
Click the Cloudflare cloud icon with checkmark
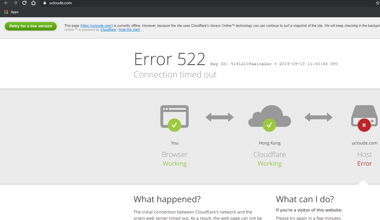pos(269,118)
